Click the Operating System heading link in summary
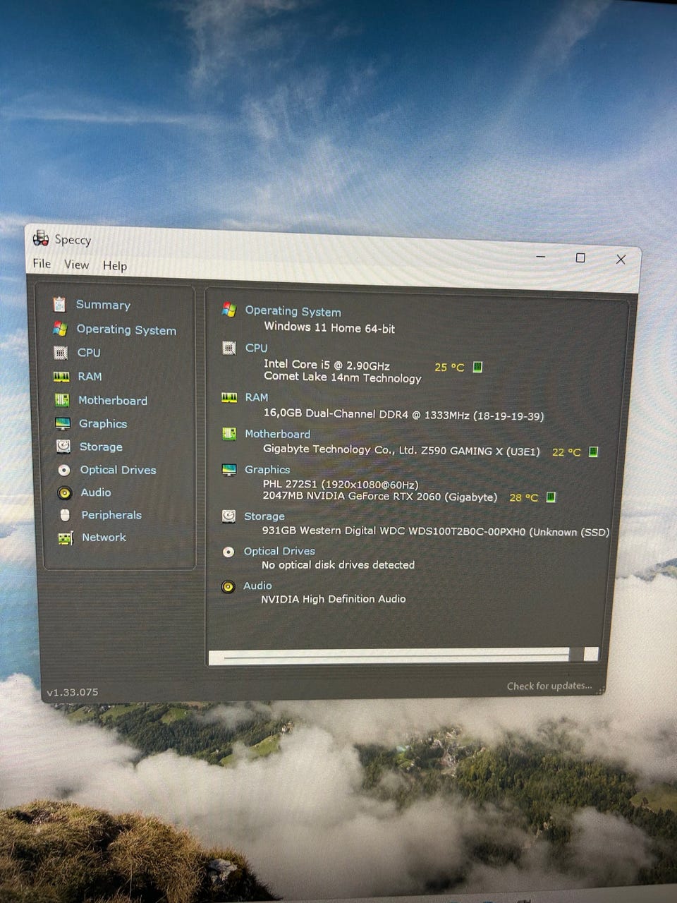 tap(293, 311)
